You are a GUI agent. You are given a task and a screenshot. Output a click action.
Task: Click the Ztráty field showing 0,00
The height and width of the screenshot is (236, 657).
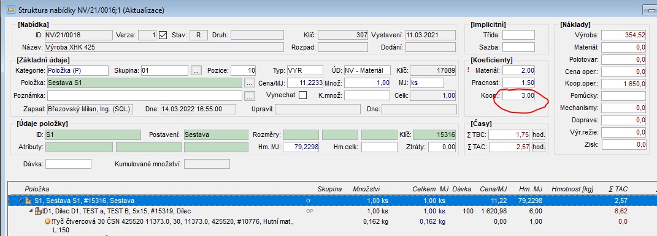442,147
